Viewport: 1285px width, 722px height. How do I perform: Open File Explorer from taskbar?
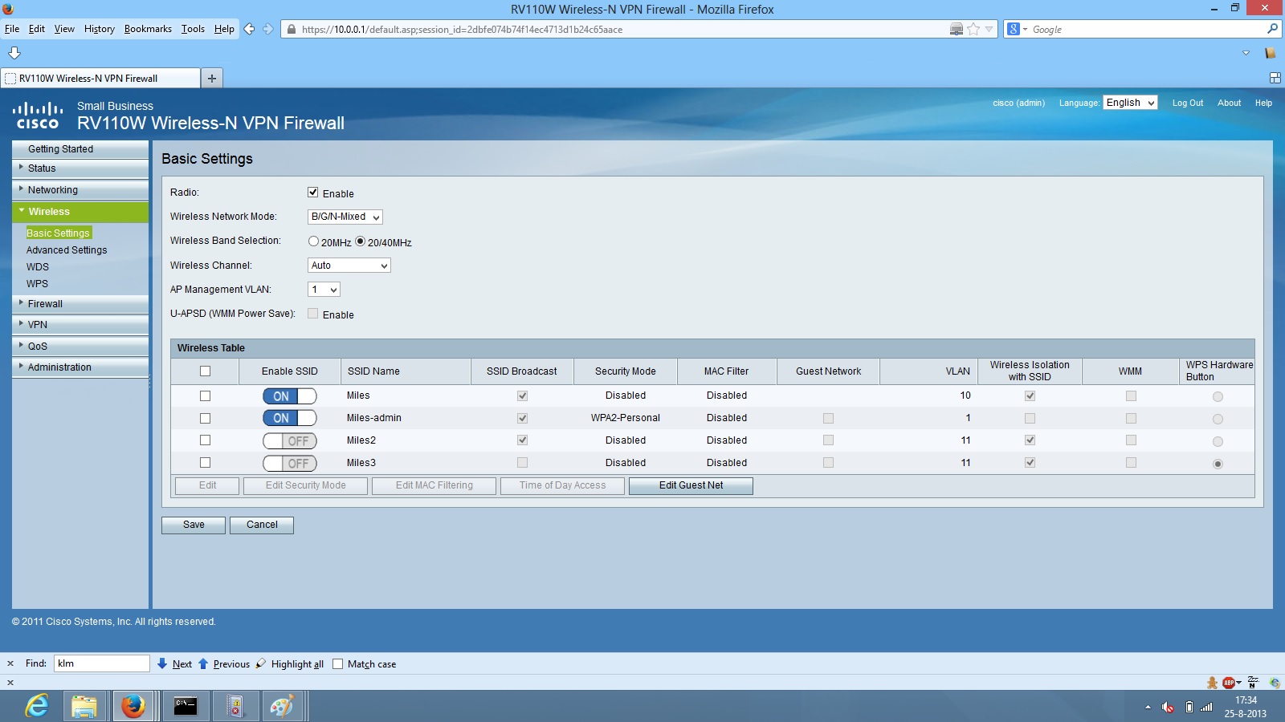tap(84, 706)
